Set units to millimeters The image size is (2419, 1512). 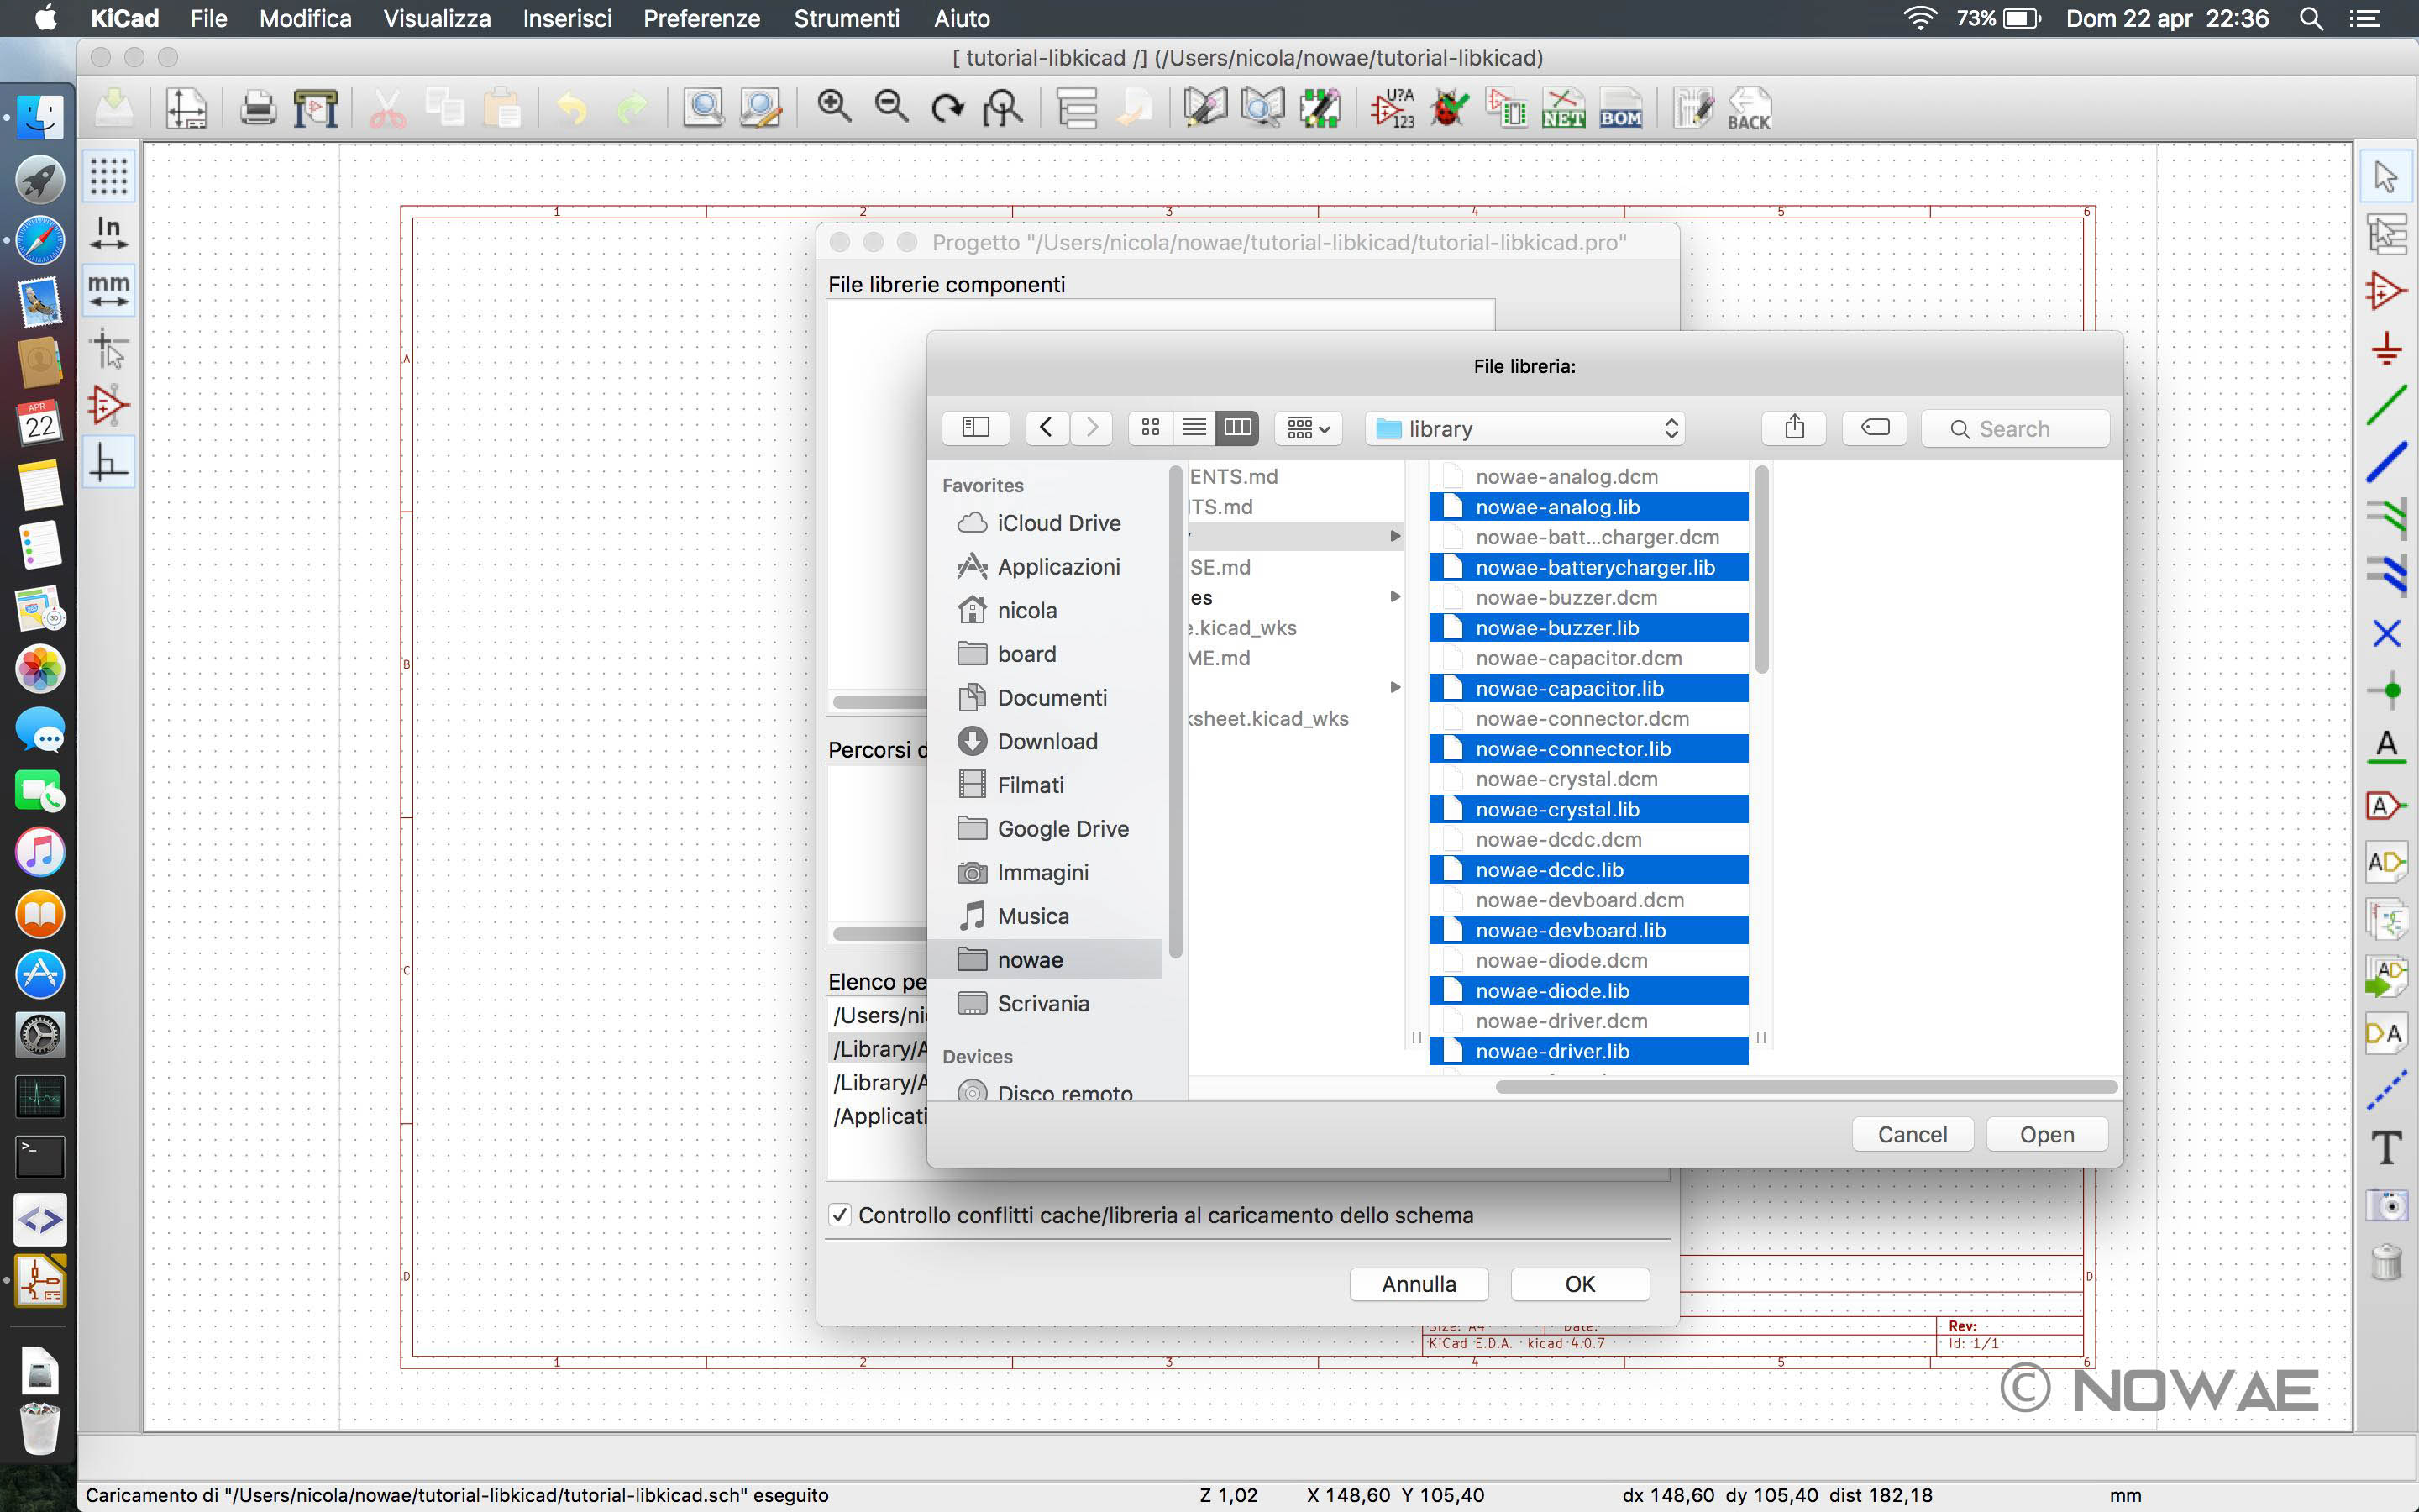point(109,290)
